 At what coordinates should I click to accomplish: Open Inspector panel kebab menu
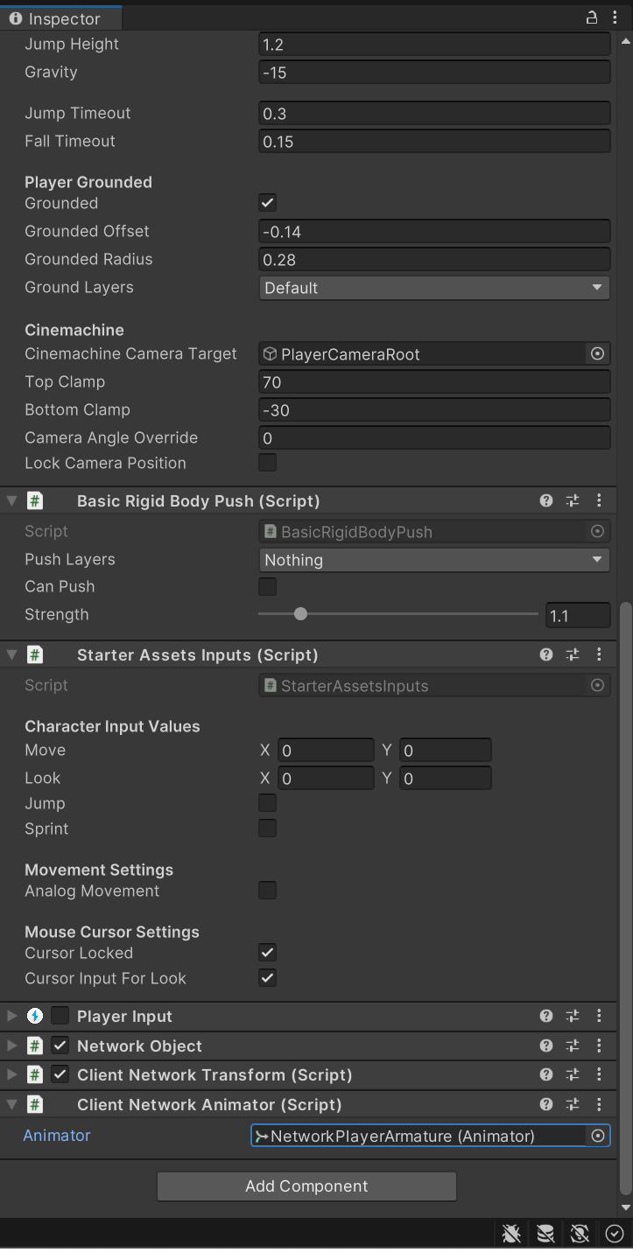[x=615, y=17]
